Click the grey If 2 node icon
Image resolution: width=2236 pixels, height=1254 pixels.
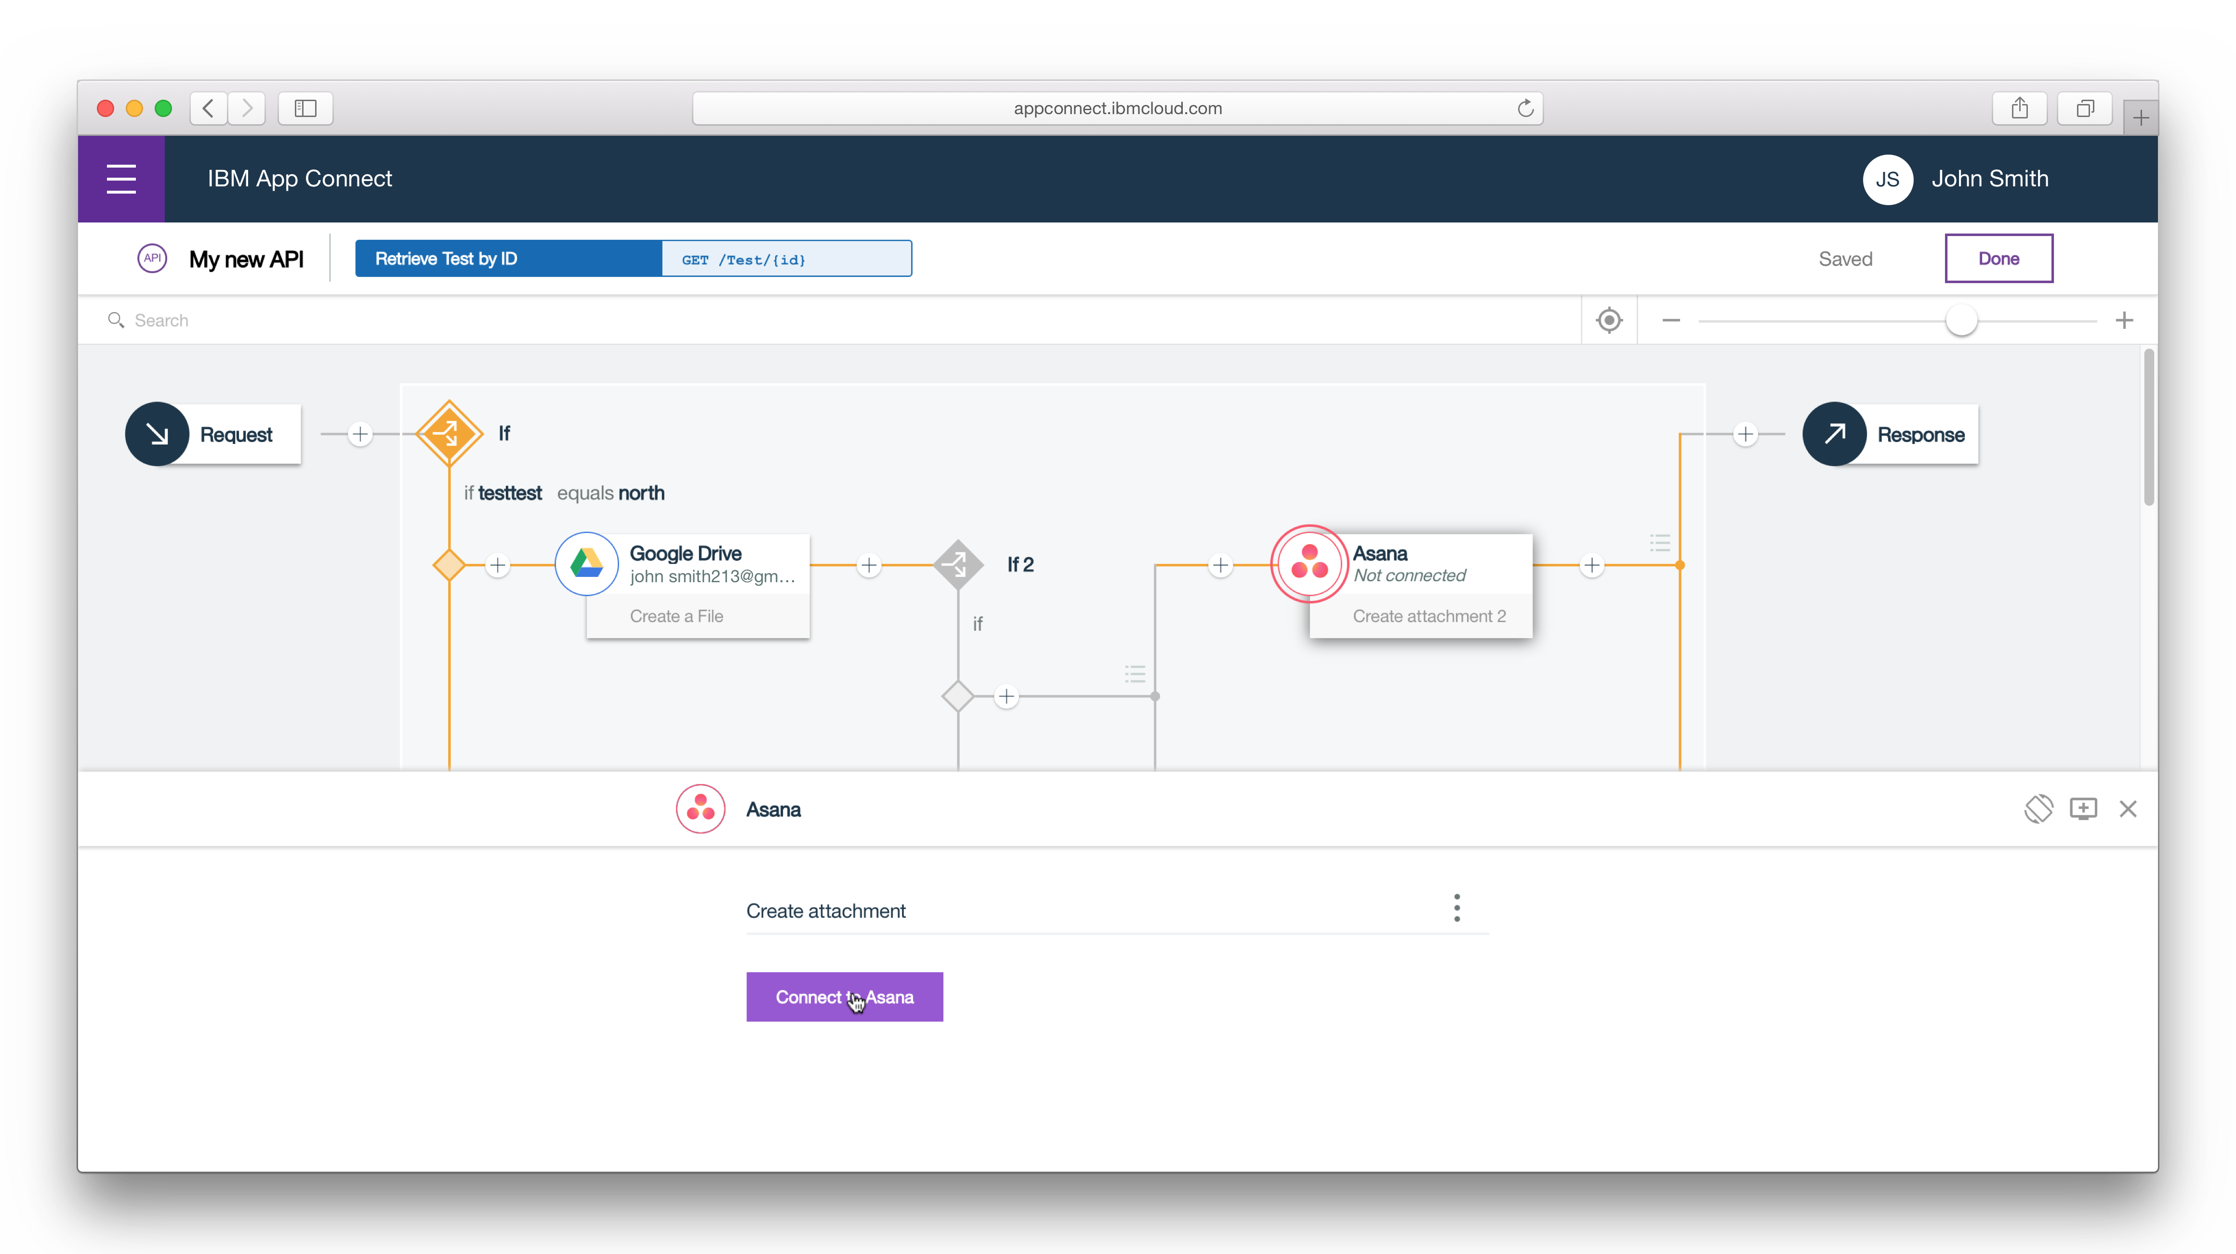[x=957, y=565]
